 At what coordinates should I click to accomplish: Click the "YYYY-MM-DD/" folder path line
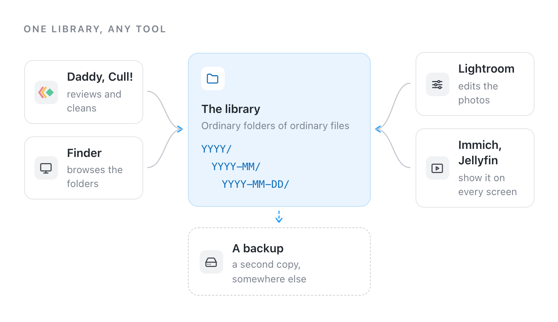[256, 184]
